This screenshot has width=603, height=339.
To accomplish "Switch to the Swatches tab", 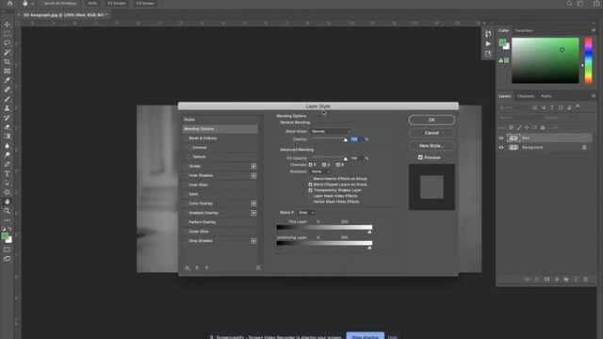I will 524,31.
